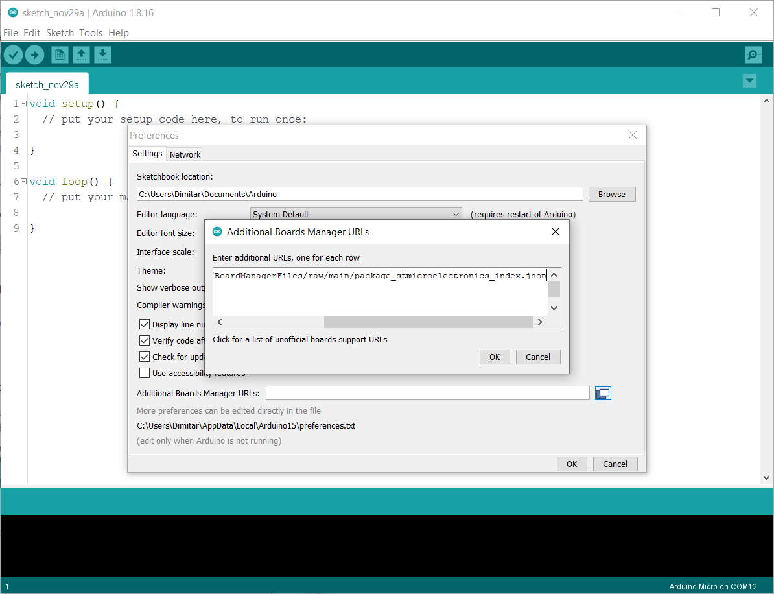
Task: Create a new sketch with the New icon
Action: [60, 55]
